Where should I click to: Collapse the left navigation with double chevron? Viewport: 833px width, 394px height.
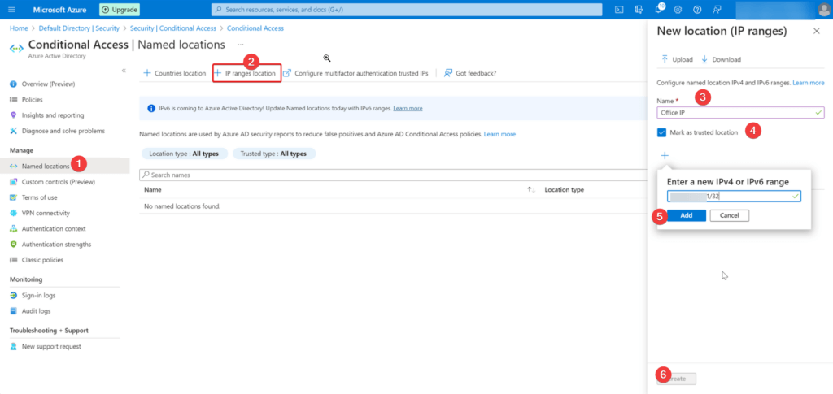tap(124, 71)
